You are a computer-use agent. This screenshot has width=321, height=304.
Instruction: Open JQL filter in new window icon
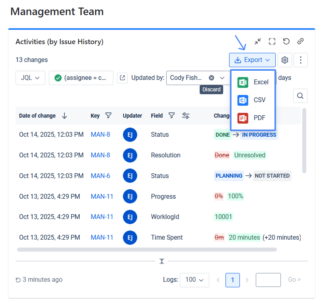pos(123,78)
